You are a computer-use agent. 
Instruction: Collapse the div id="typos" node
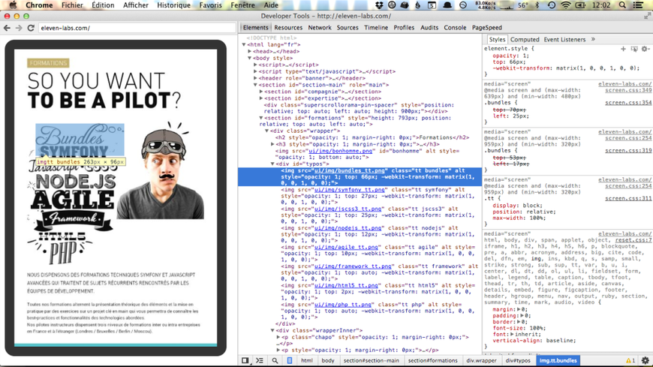coord(272,164)
